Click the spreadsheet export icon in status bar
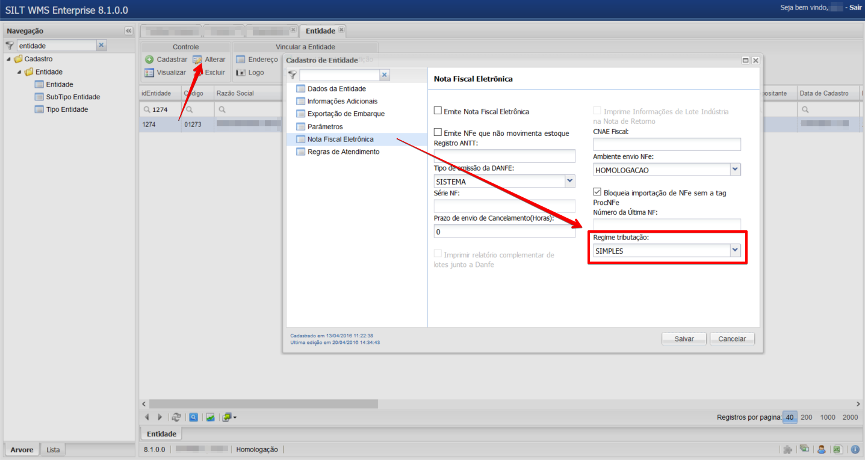 837,449
